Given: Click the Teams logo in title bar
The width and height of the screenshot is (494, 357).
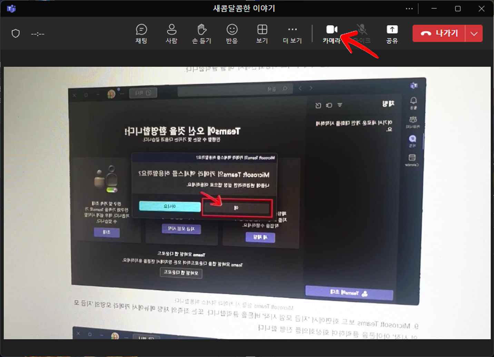Looking at the screenshot, I should [11, 9].
